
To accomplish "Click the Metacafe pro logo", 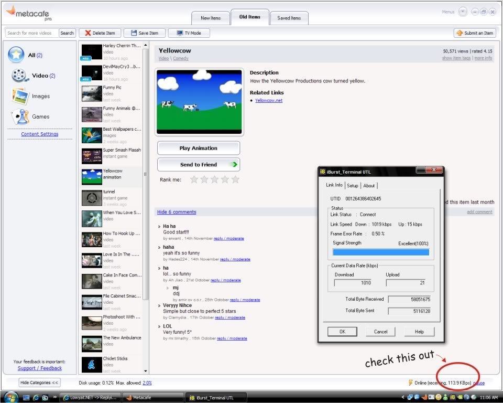I will pos(28,14).
